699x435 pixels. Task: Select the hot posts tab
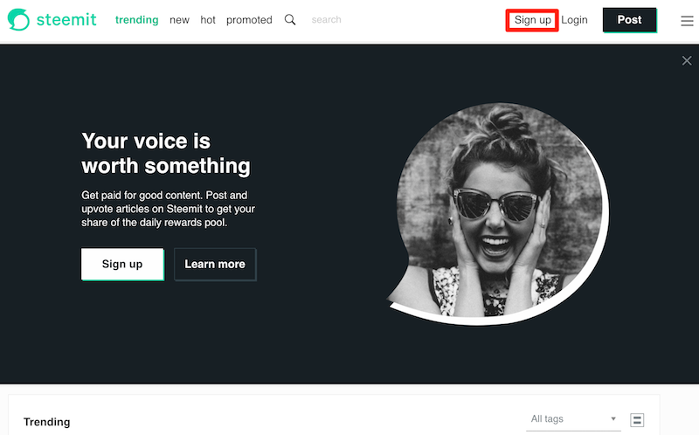click(x=208, y=20)
